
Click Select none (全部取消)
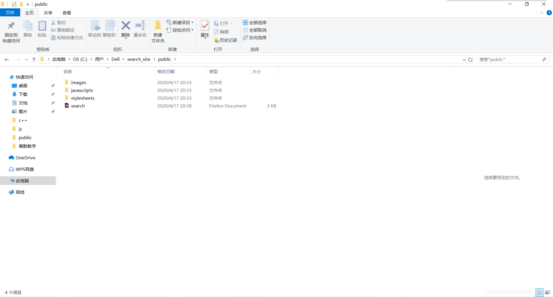click(x=255, y=30)
